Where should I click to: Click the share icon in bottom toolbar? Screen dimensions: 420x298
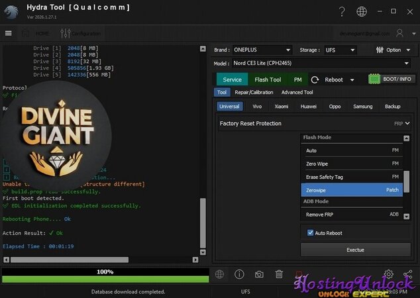coord(407,274)
